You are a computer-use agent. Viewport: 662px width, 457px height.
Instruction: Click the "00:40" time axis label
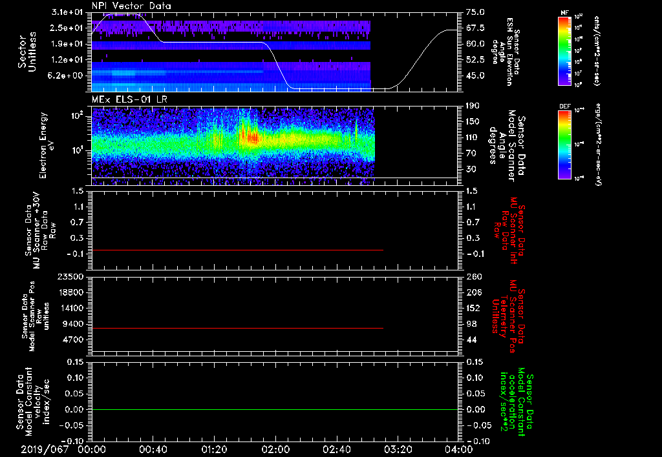[x=153, y=450]
